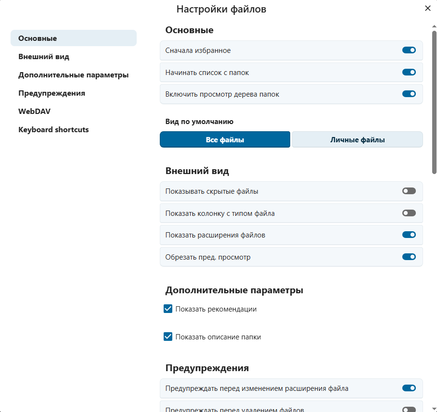437x412 pixels.
Task: Disable "Начинать список с папок" switch
Action: click(409, 73)
